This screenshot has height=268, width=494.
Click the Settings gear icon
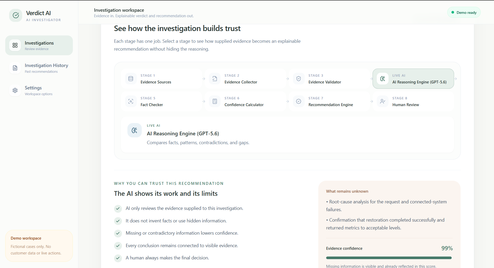(x=15, y=90)
